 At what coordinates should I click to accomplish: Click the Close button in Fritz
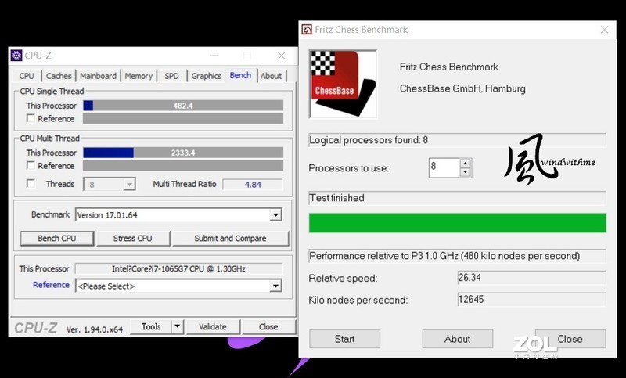(x=570, y=339)
